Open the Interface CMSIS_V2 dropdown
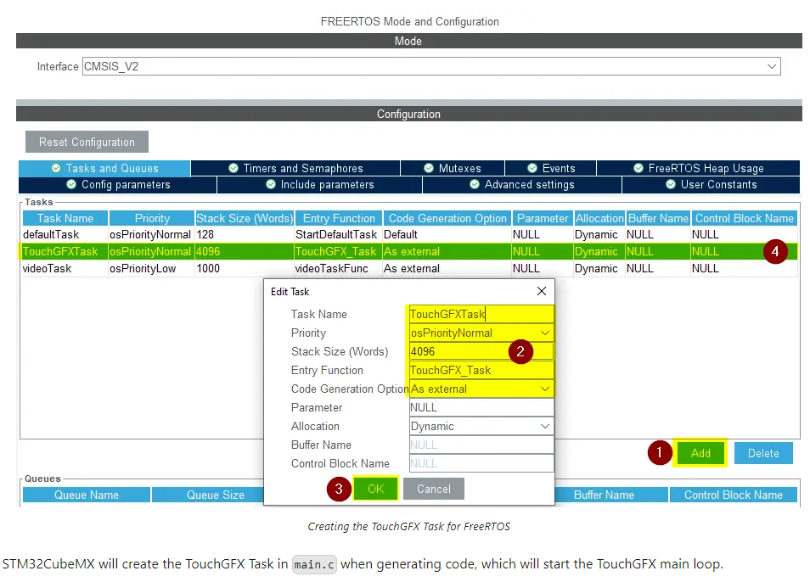The width and height of the screenshot is (810, 582). coord(431,66)
